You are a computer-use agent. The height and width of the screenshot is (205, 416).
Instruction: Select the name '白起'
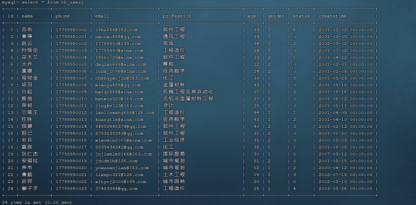27,92
